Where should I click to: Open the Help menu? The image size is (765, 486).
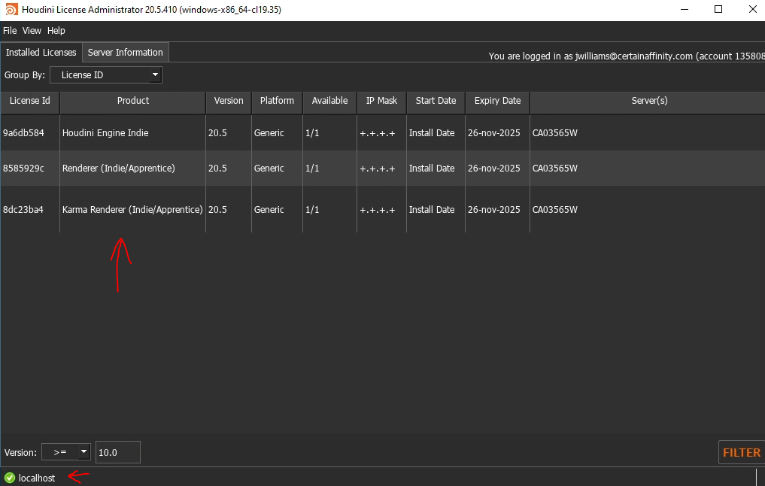pyautogui.click(x=56, y=30)
